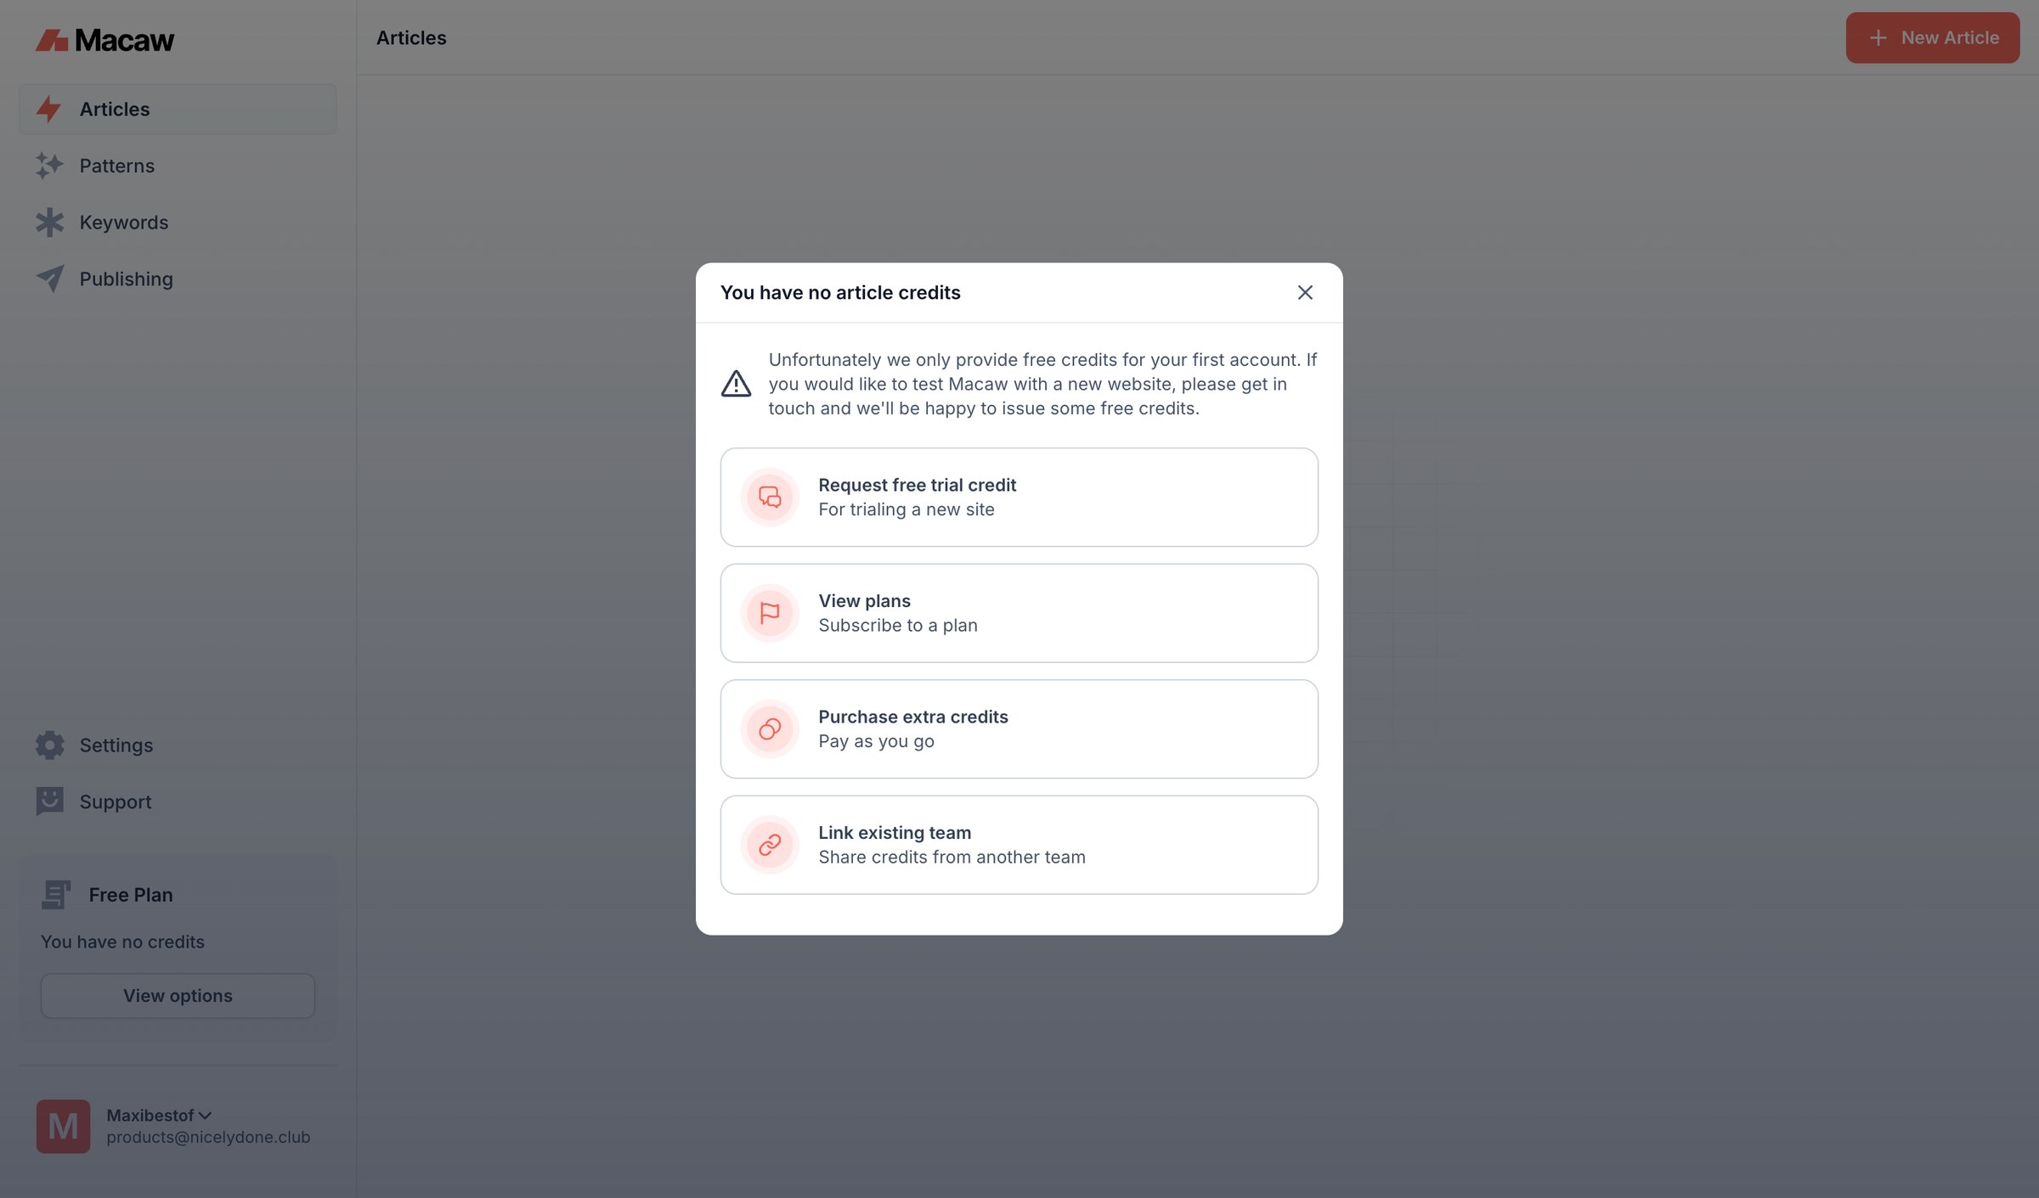Click the Maxibestof M avatar
The width and height of the screenshot is (2039, 1198).
pos(63,1126)
